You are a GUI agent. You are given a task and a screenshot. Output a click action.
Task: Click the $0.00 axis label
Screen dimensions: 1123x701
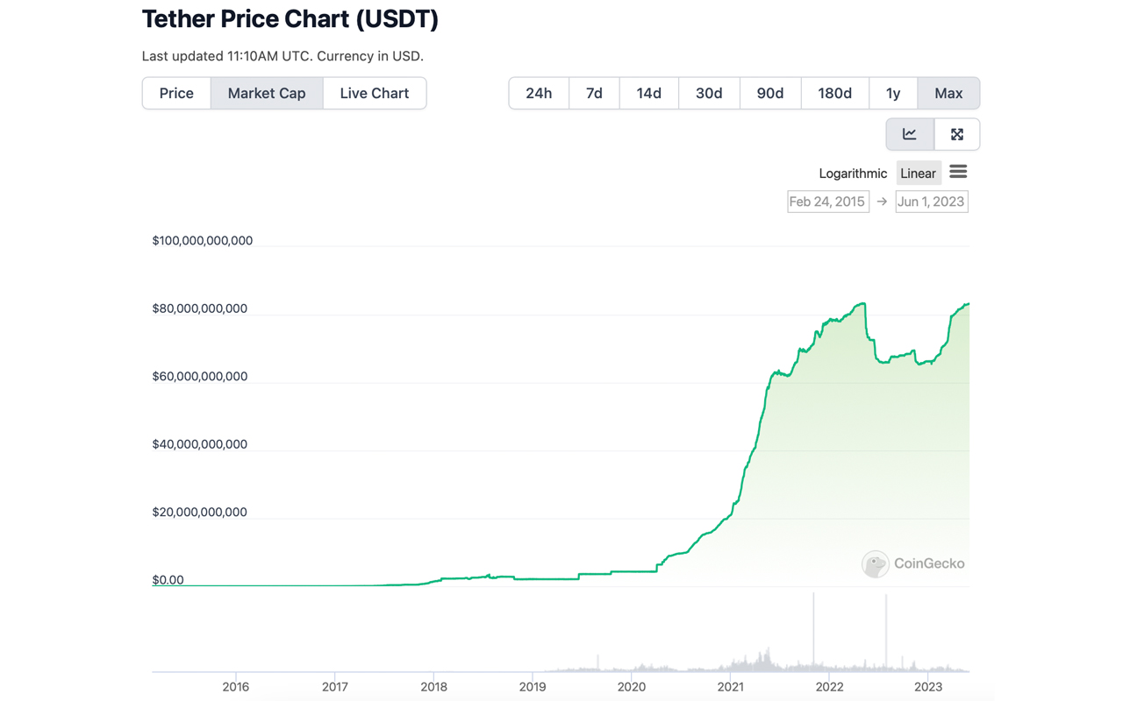click(x=168, y=580)
